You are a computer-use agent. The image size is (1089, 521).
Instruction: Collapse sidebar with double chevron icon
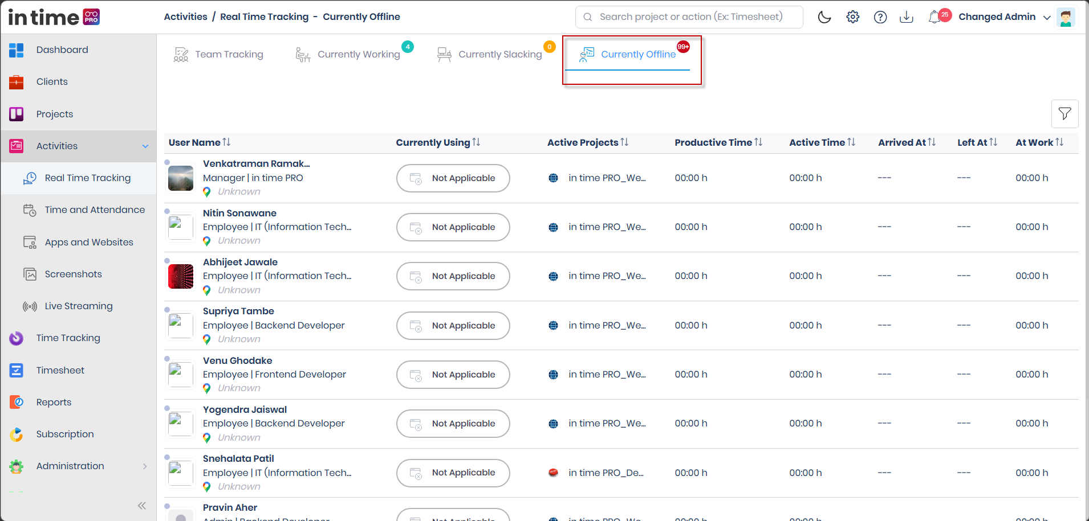[142, 506]
